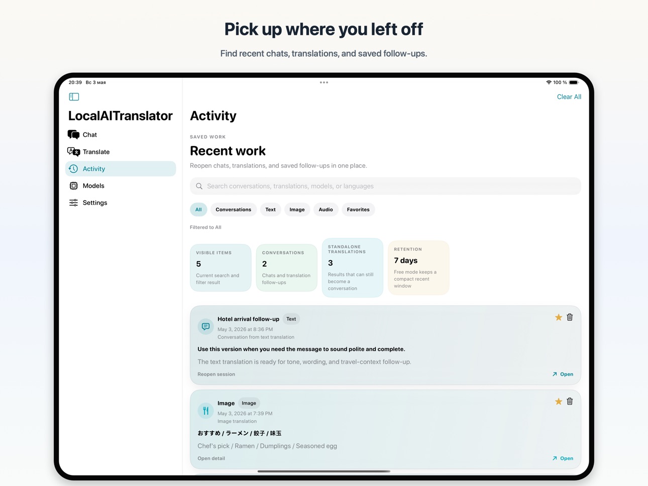Click the fork and knife icon on the Image card

tap(205, 411)
